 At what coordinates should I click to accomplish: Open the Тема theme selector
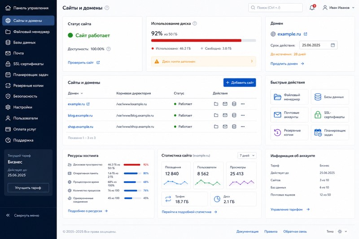(x=342, y=231)
